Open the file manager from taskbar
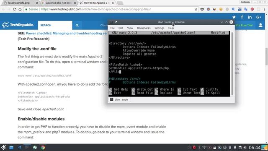This screenshot has height=151, width=268. (11, 147)
